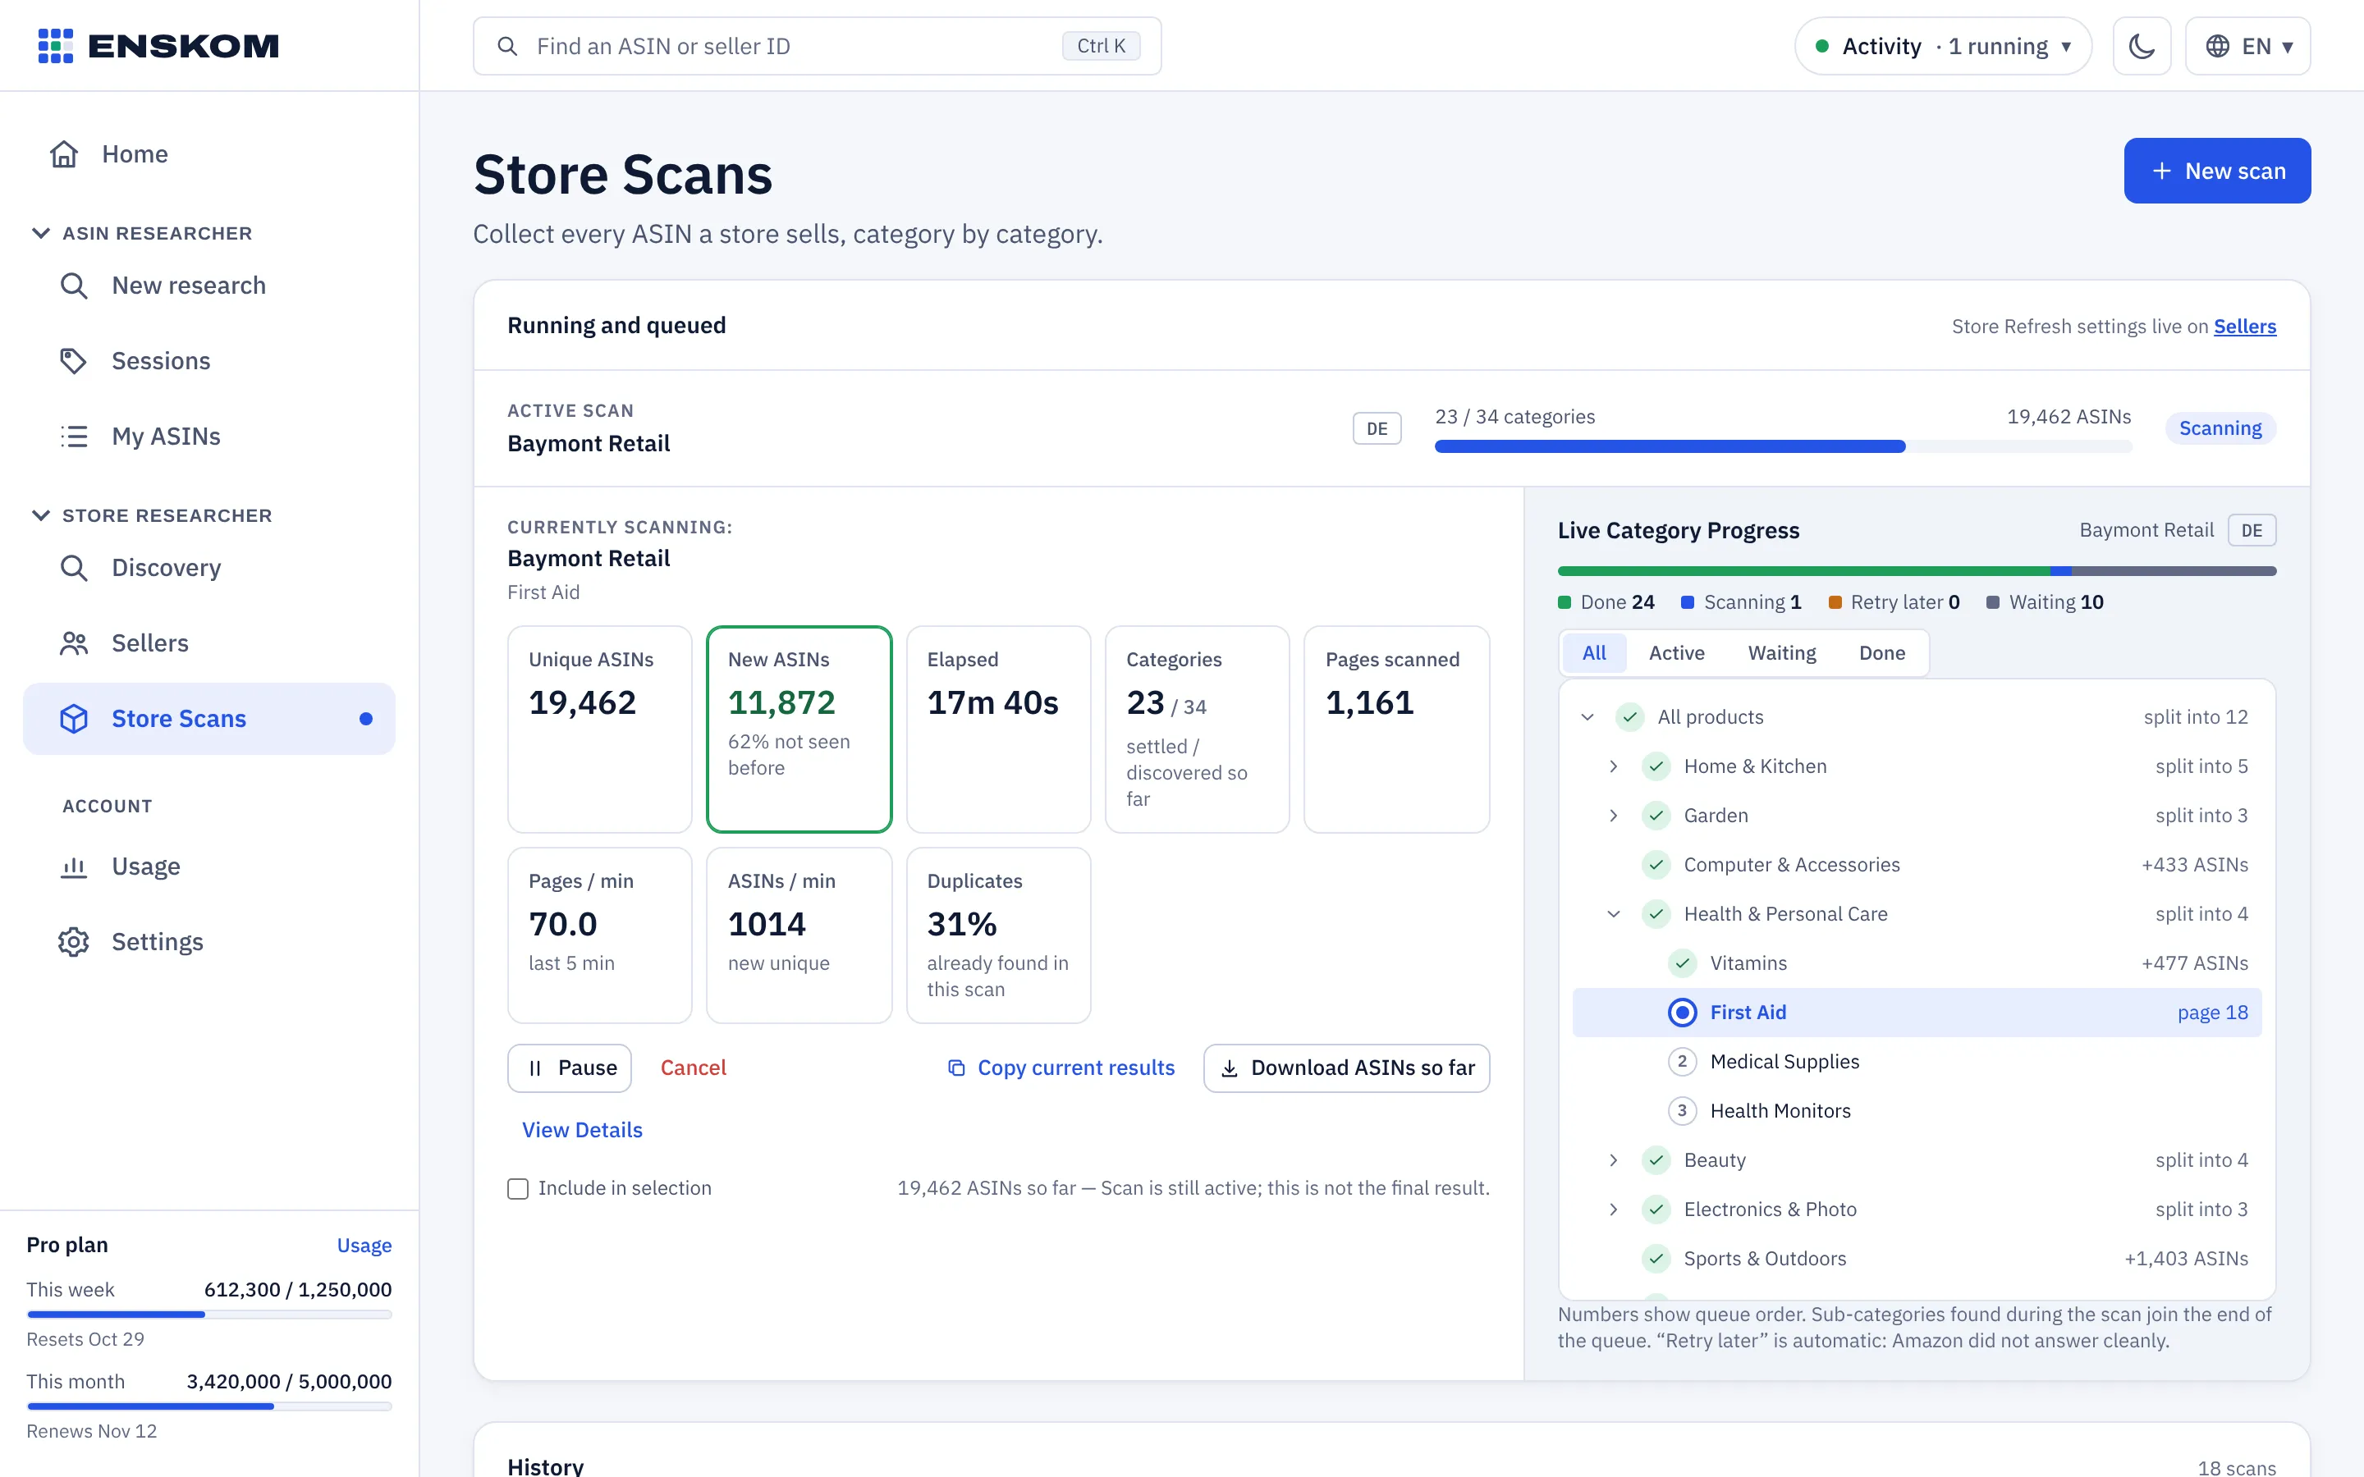
Task: Expand the Beauty category
Action: [x=1613, y=1160]
